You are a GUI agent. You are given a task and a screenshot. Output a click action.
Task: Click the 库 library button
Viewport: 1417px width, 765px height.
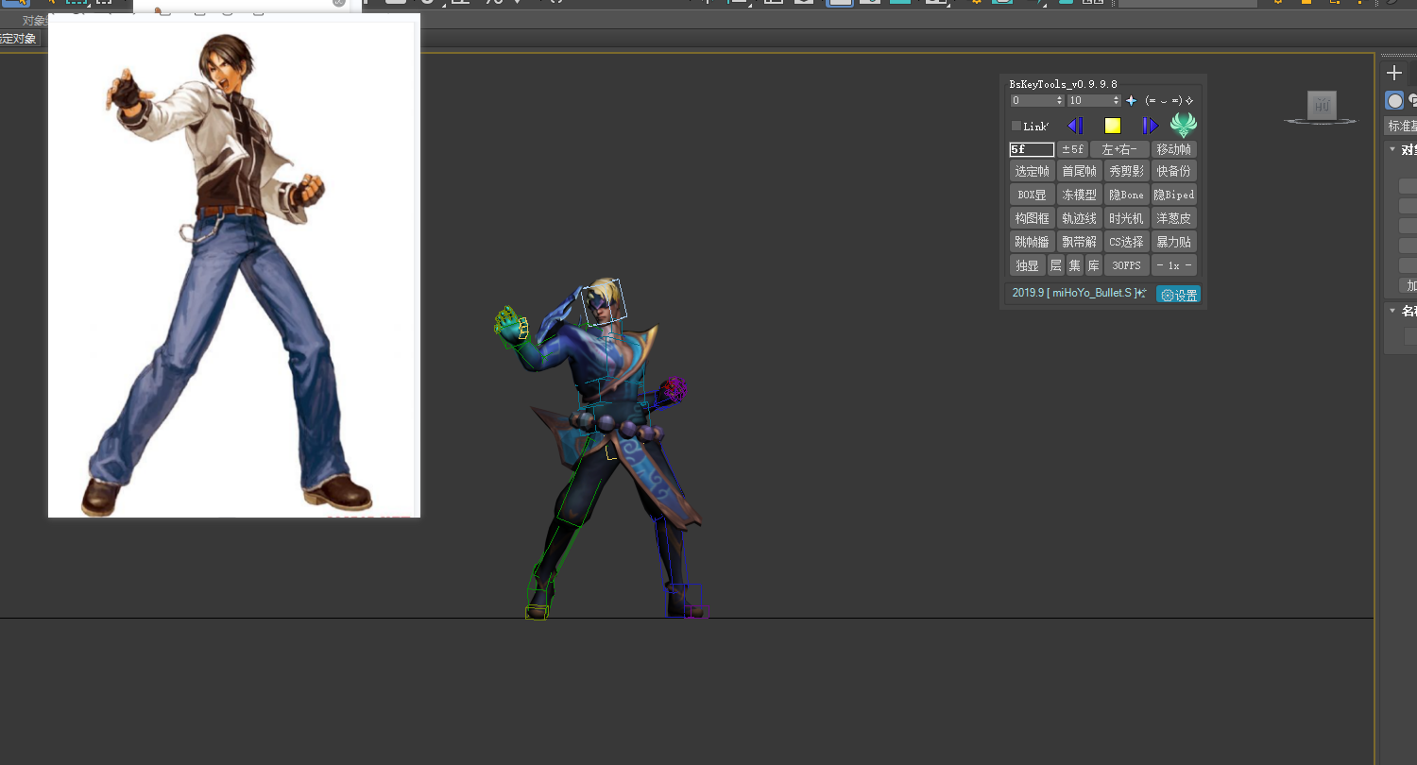pyautogui.click(x=1093, y=265)
